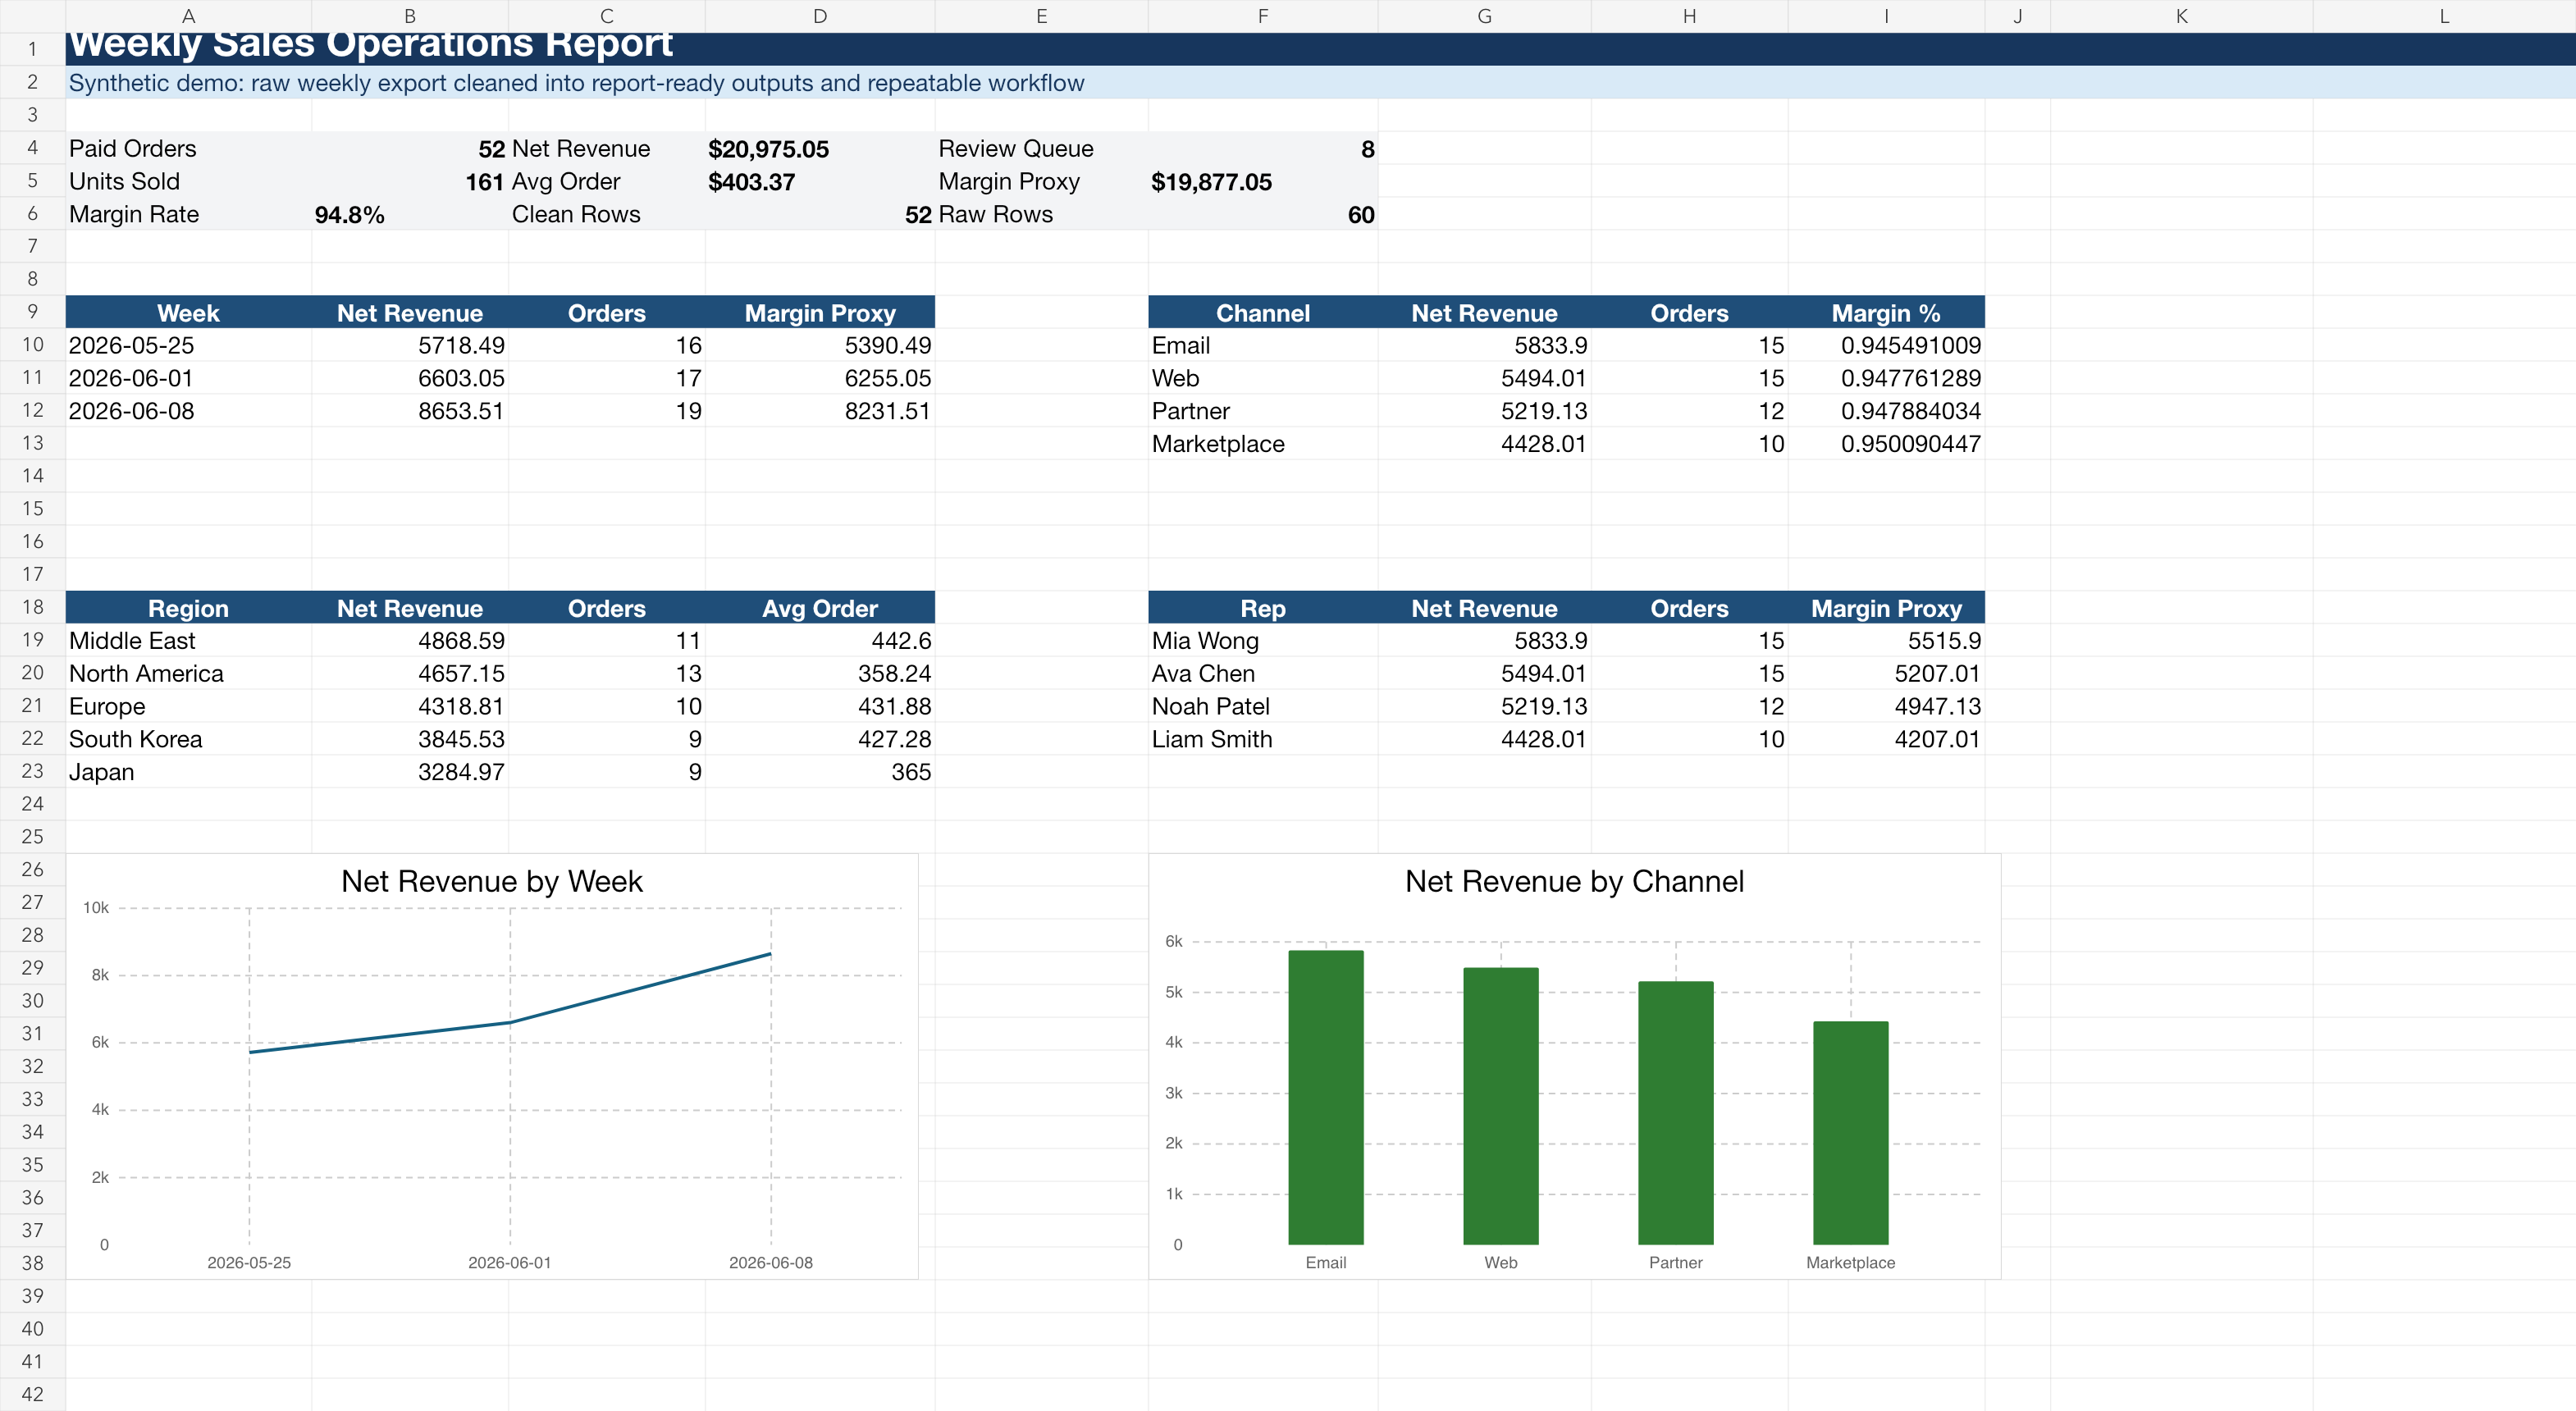Select the 4207.01 margin proxy cell

pyautogui.click(x=1886, y=739)
